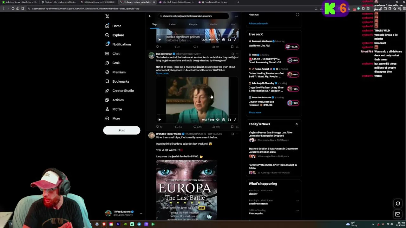Image resolution: width=406 pixels, height=228 pixels.
Task: Open Grok from the sidebar
Action: [112, 63]
